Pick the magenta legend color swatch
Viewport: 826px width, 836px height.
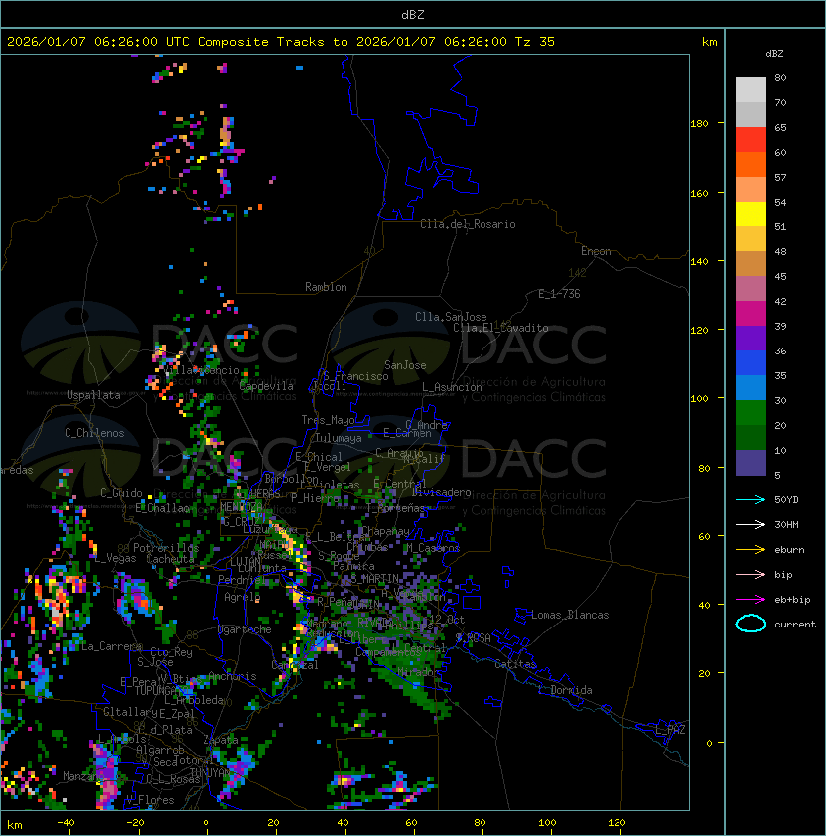[751, 314]
